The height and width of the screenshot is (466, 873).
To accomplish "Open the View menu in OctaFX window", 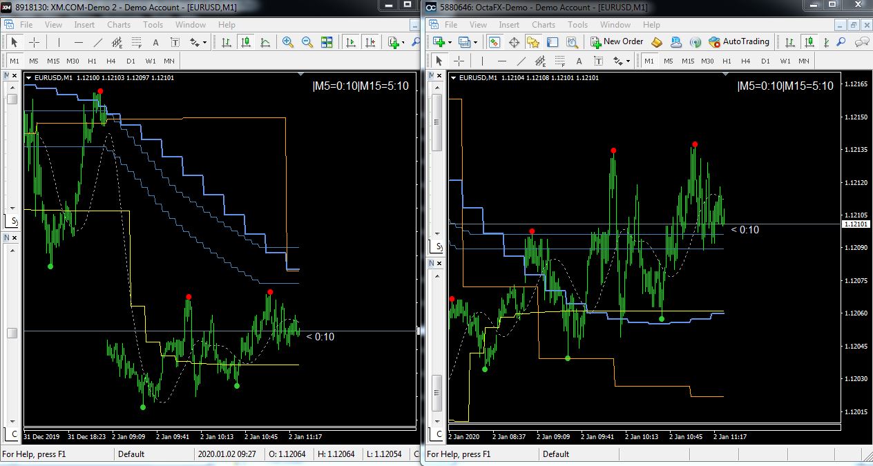I will tap(478, 24).
